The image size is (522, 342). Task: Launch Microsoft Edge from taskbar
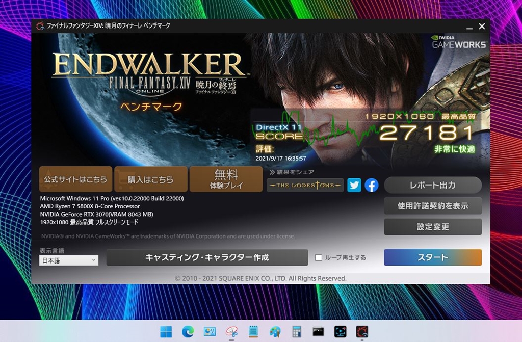pos(188,332)
